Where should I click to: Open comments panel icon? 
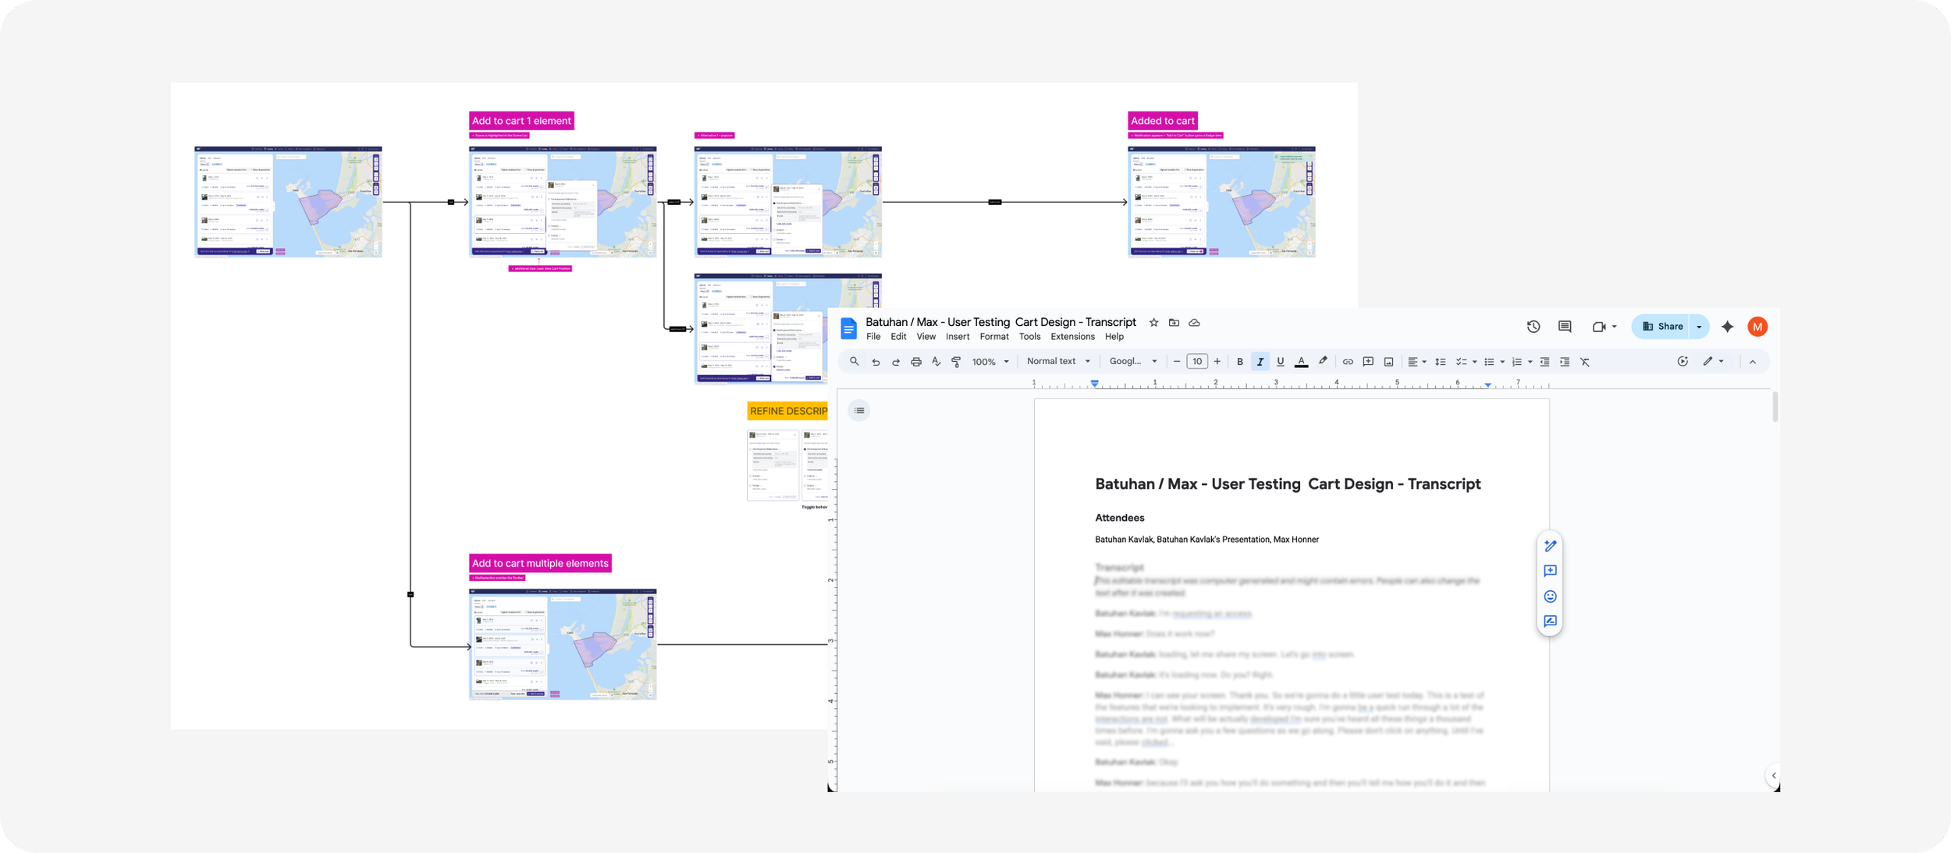(x=1564, y=327)
